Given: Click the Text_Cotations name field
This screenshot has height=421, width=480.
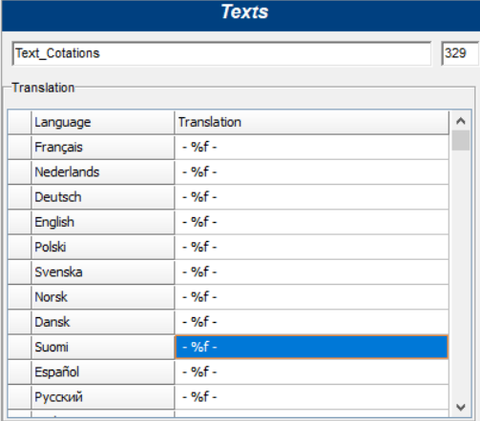Looking at the screenshot, I should point(221,53).
